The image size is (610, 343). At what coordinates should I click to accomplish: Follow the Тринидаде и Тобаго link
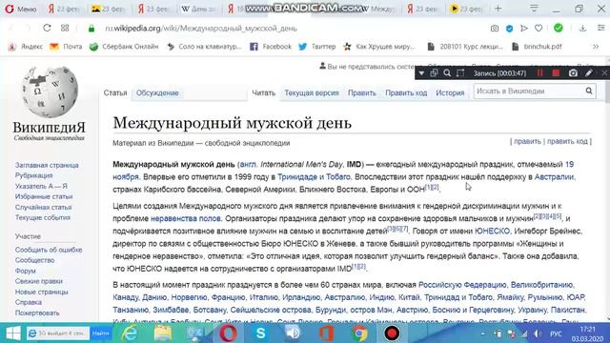coord(314,177)
